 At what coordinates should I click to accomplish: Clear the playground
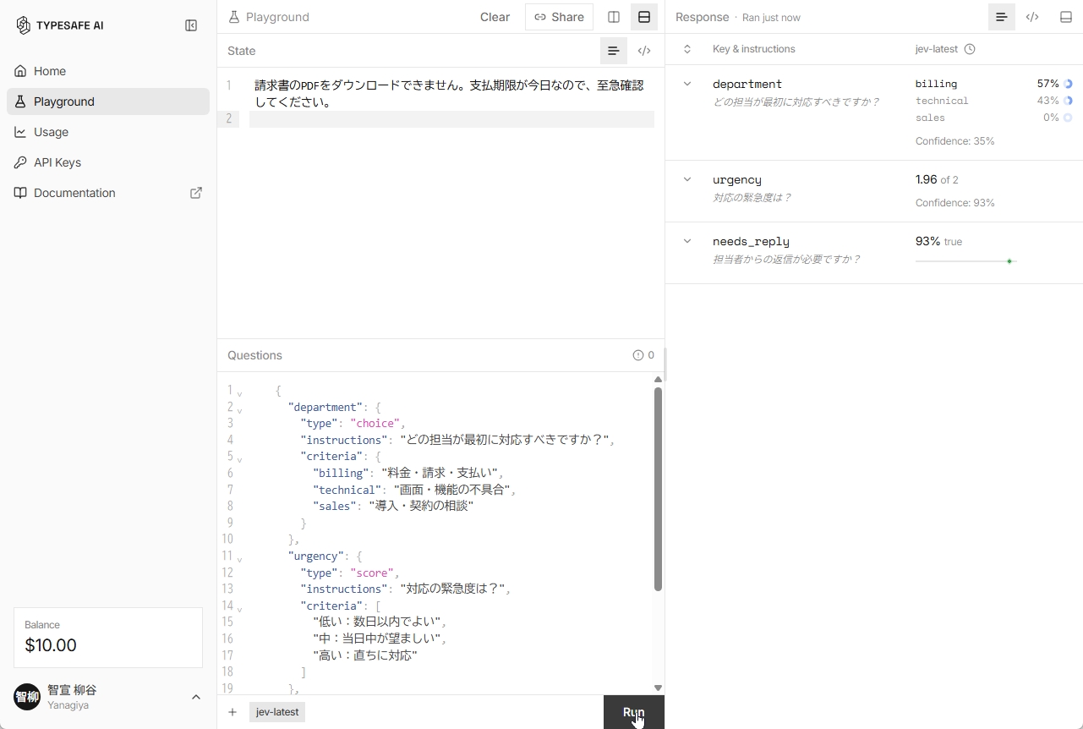[x=495, y=17]
